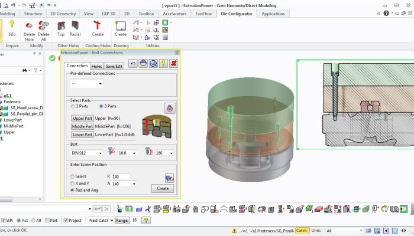
Task: Accept with the green checkmark icon
Action: coord(52,58)
